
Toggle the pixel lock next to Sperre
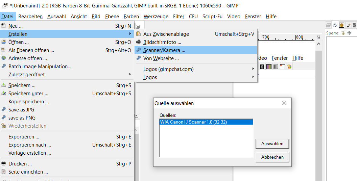coord(343,33)
